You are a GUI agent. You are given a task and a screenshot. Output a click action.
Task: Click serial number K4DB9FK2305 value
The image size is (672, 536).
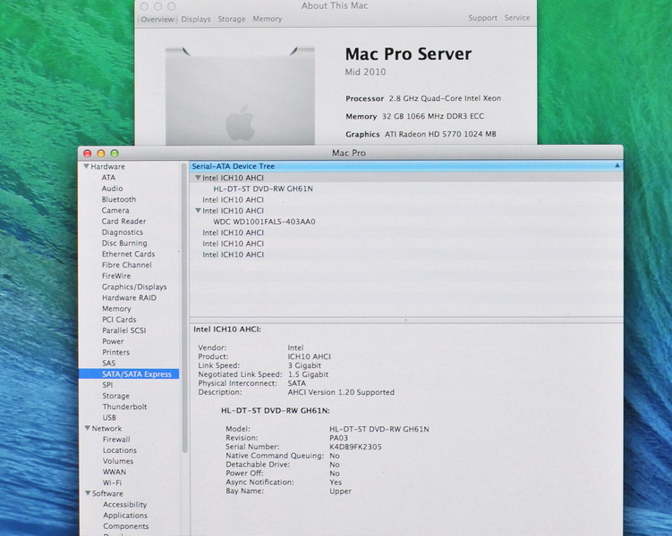point(355,447)
